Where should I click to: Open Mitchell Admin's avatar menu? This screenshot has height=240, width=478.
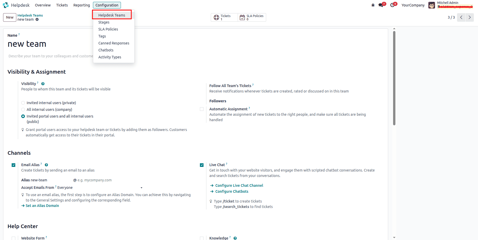(x=431, y=5)
